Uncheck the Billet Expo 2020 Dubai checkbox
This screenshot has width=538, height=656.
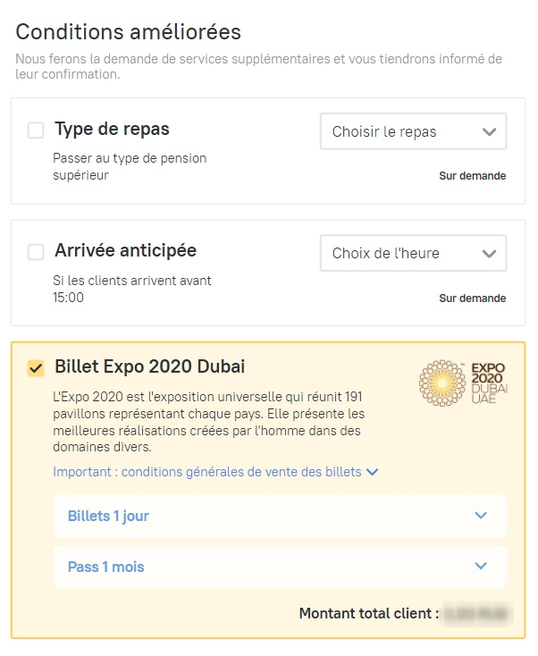(x=36, y=368)
